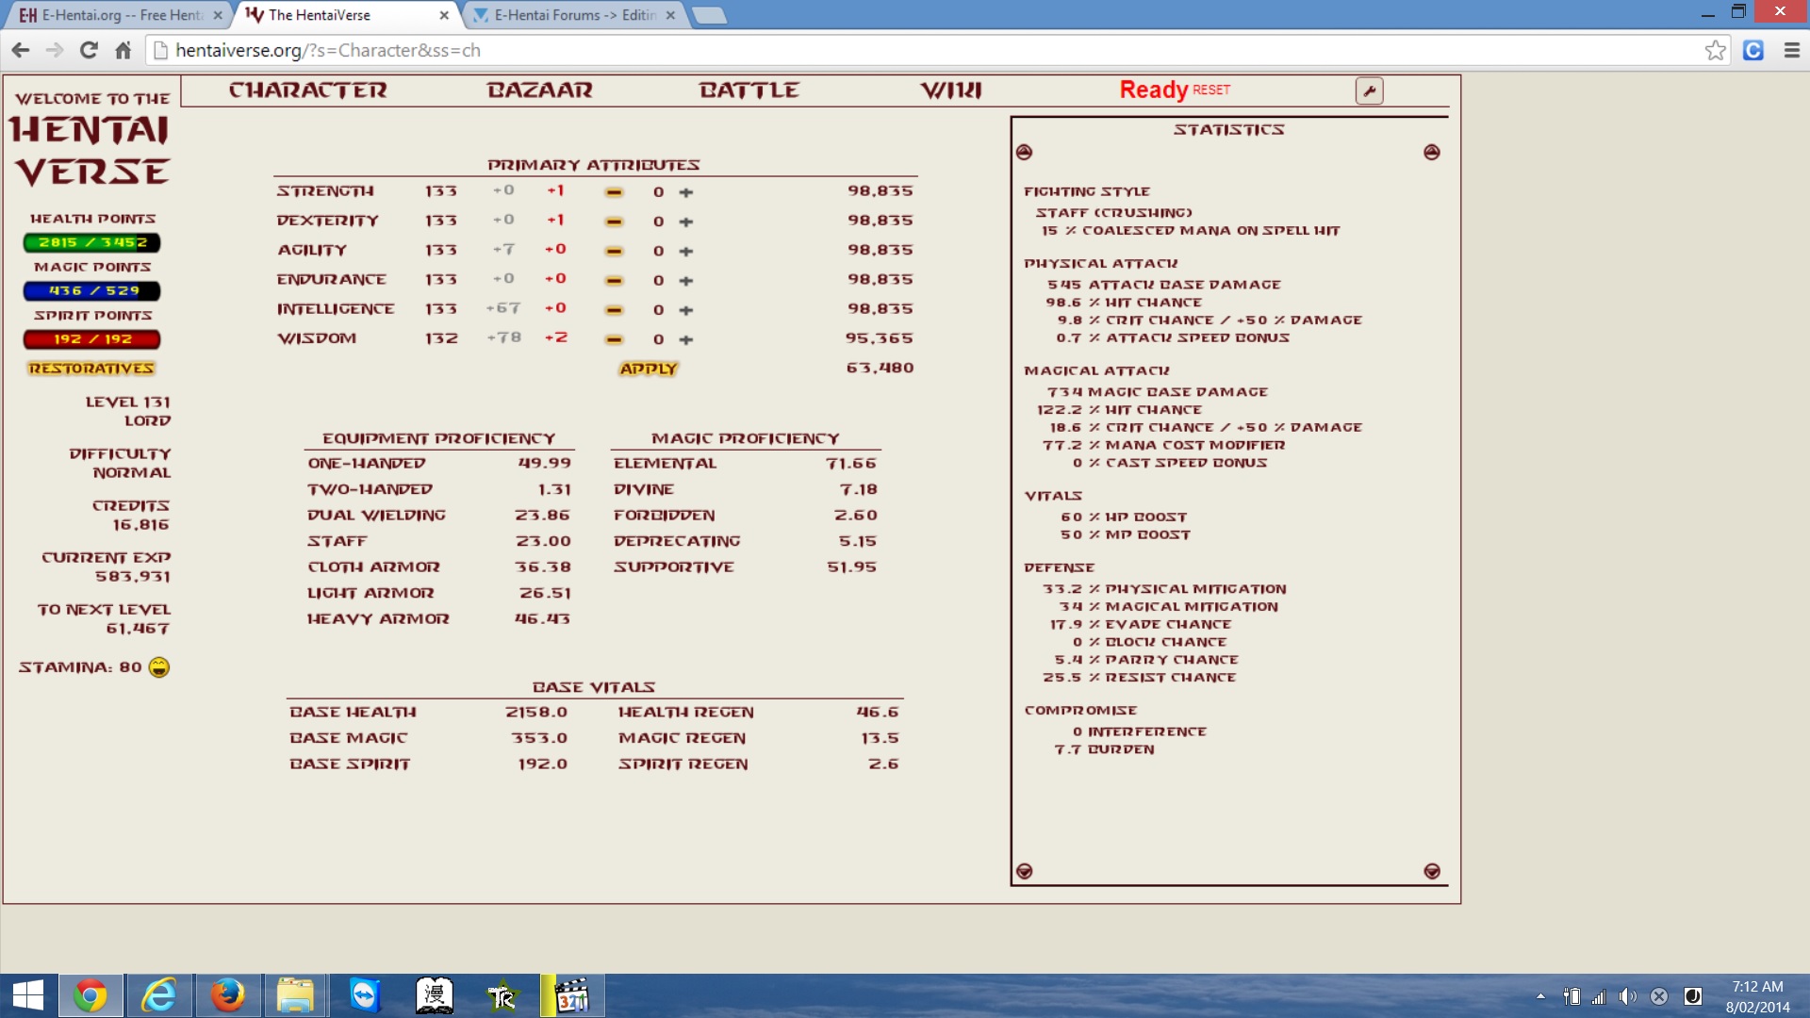Open TeamViewer from the taskbar
The width and height of the screenshot is (1810, 1018).
[364, 995]
